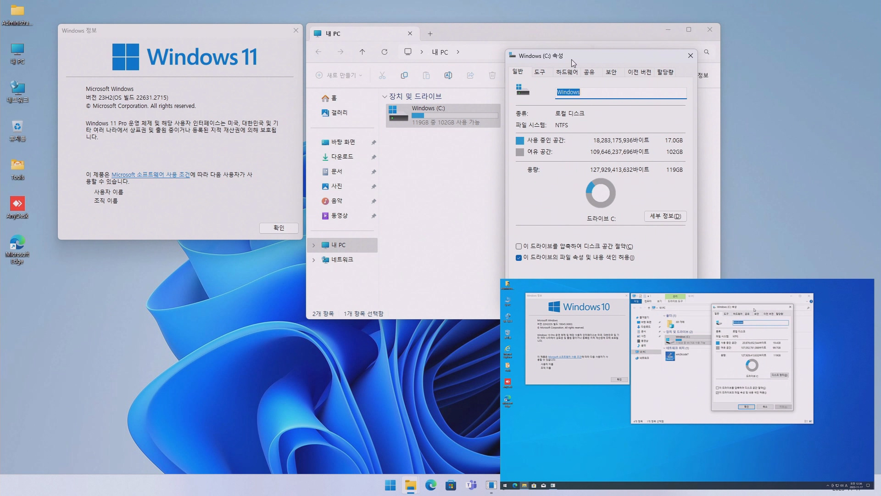The image size is (881, 496).
Task: Go back in File Explorer
Action: pyautogui.click(x=318, y=52)
